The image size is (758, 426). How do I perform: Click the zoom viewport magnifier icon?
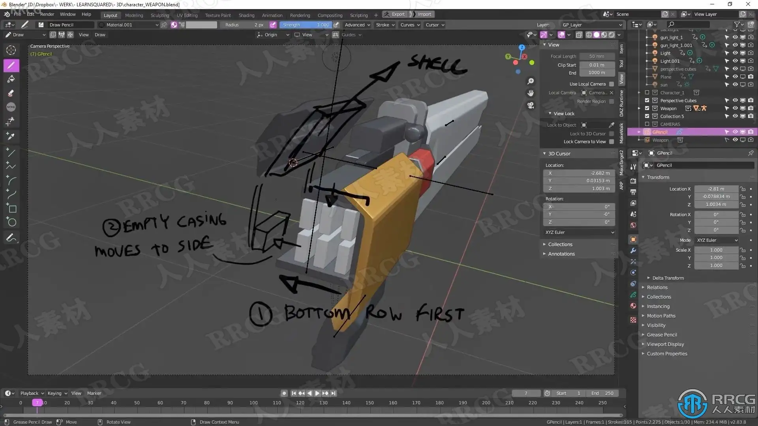[531, 81]
